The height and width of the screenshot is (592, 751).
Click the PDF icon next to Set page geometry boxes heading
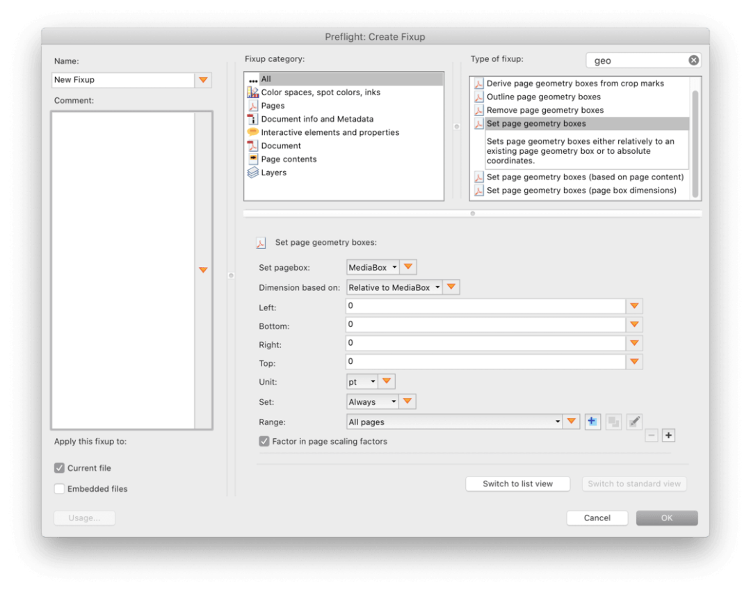point(261,243)
